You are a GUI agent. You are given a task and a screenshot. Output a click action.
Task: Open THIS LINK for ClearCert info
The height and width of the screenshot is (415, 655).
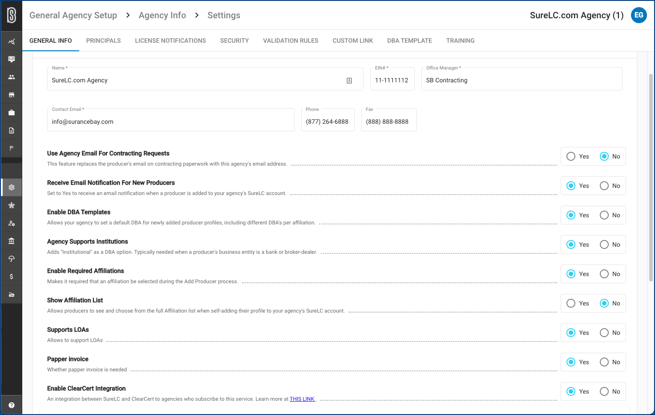point(302,399)
